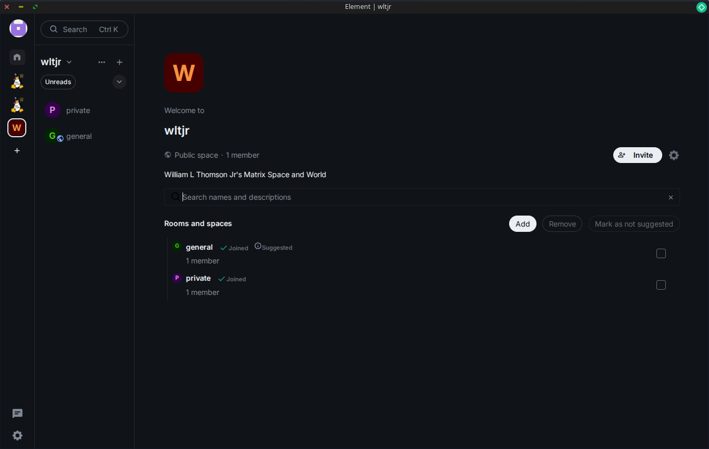Viewport: 709px width, 449px height.
Task: Open the Home space icon
Action: 17,57
